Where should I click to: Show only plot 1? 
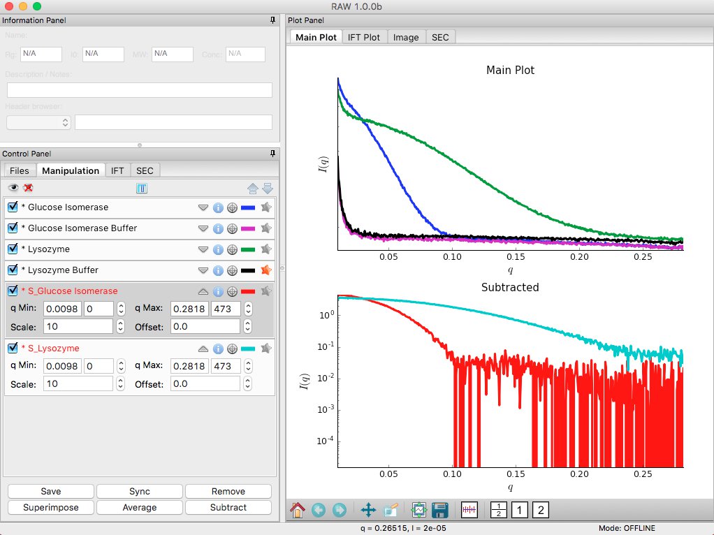[520, 510]
